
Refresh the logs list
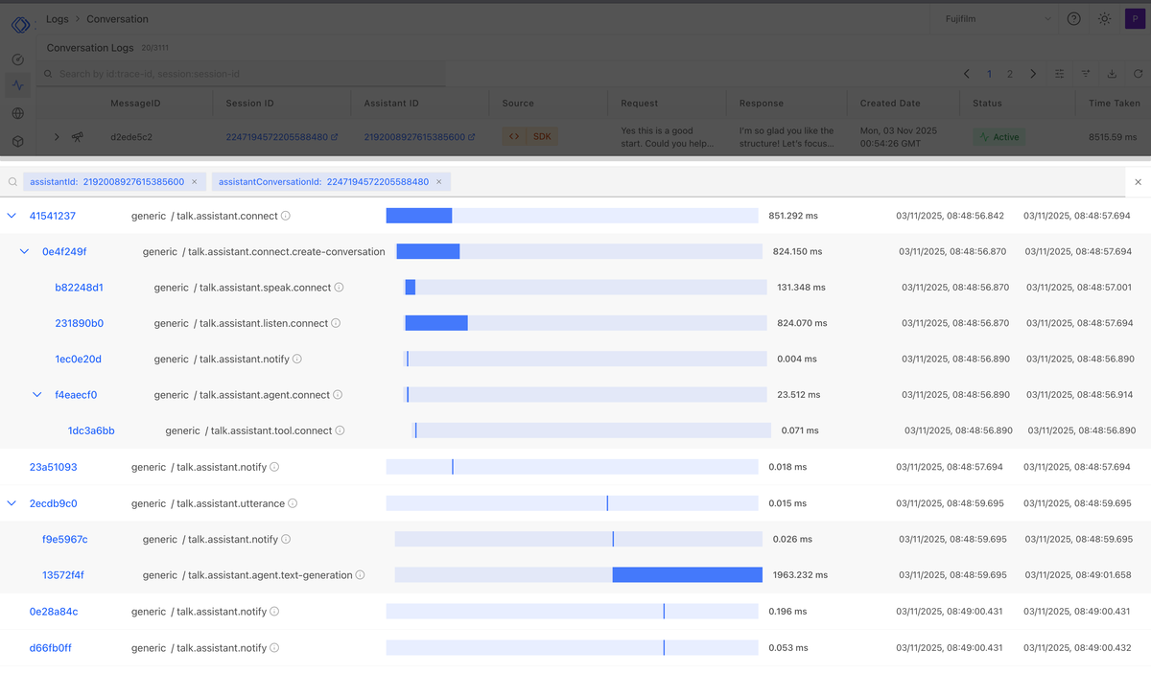1139,73
